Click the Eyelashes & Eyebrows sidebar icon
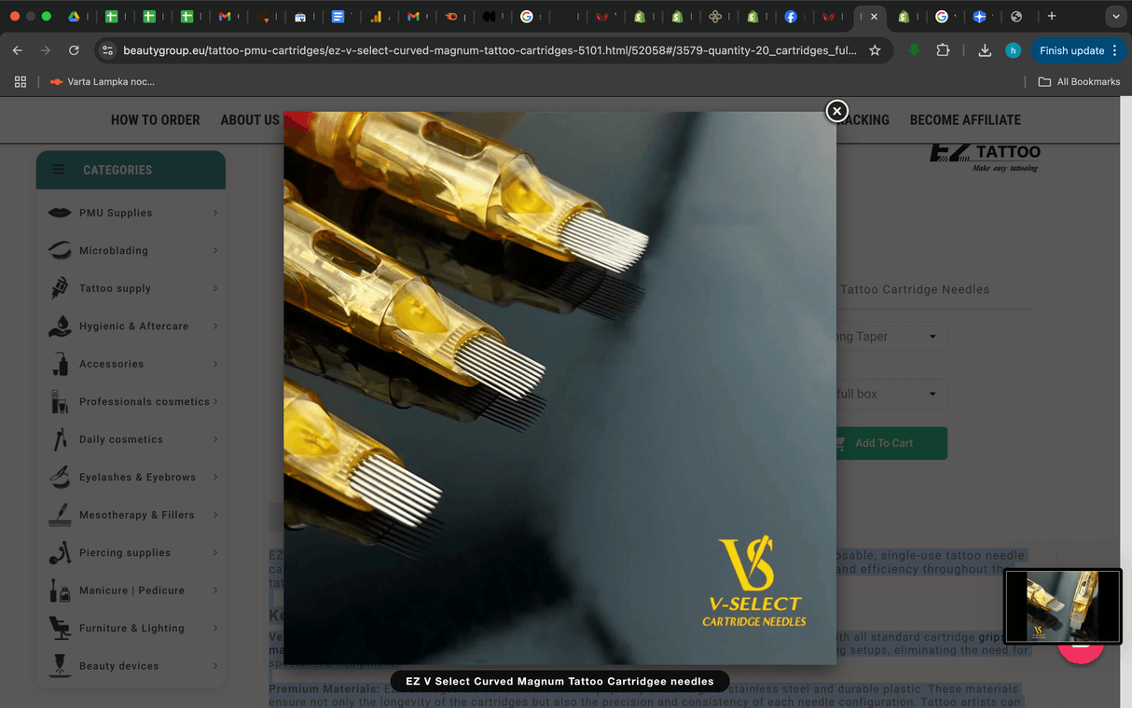This screenshot has height=708, width=1132. [x=58, y=477]
